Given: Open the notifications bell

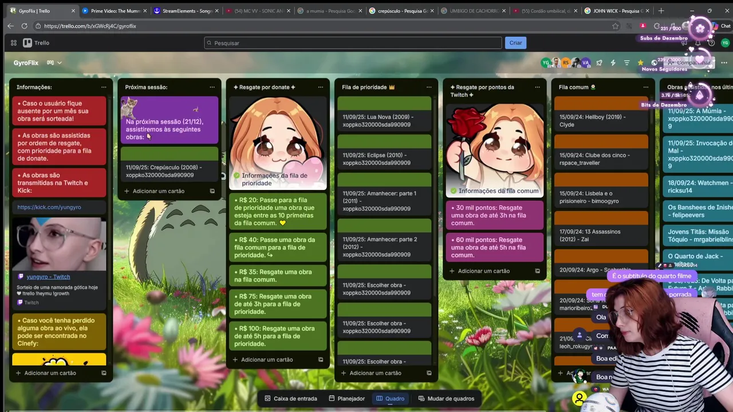Looking at the screenshot, I should point(697,43).
